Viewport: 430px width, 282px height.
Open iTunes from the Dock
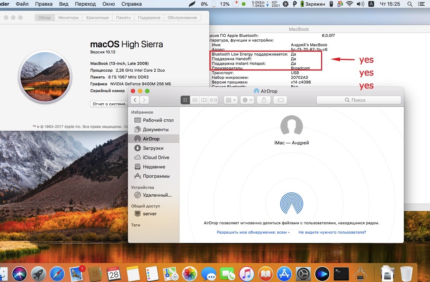click(x=247, y=274)
